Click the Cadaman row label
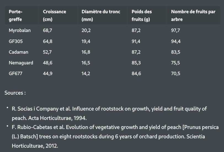 pos(18,52)
